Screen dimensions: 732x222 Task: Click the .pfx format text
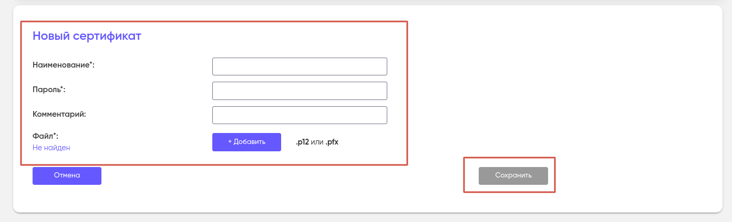coord(332,142)
